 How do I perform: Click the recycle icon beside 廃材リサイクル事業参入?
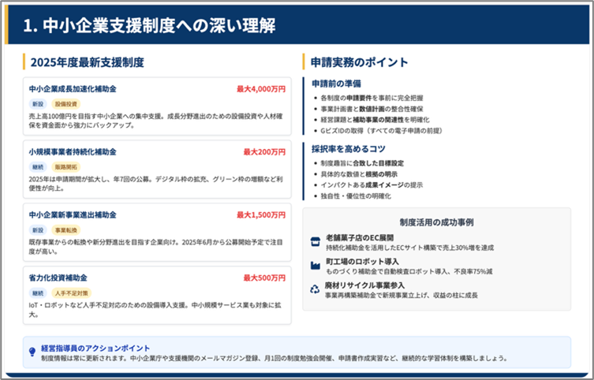pyautogui.click(x=315, y=289)
